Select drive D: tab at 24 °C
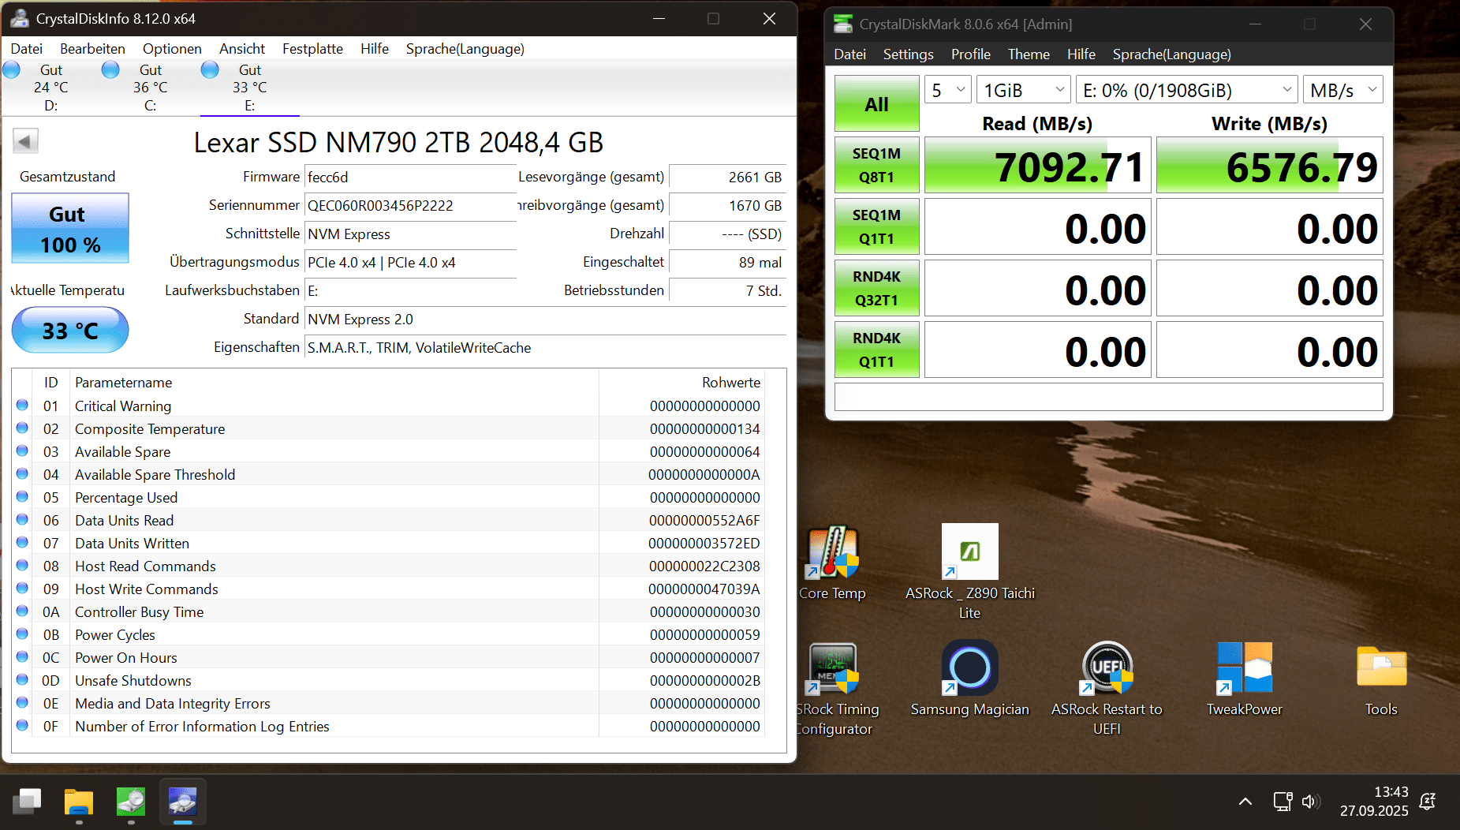The height and width of the screenshot is (830, 1460). click(51, 88)
